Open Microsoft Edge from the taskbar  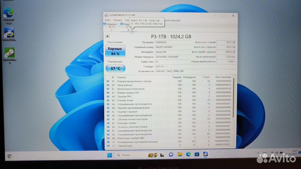(188, 154)
